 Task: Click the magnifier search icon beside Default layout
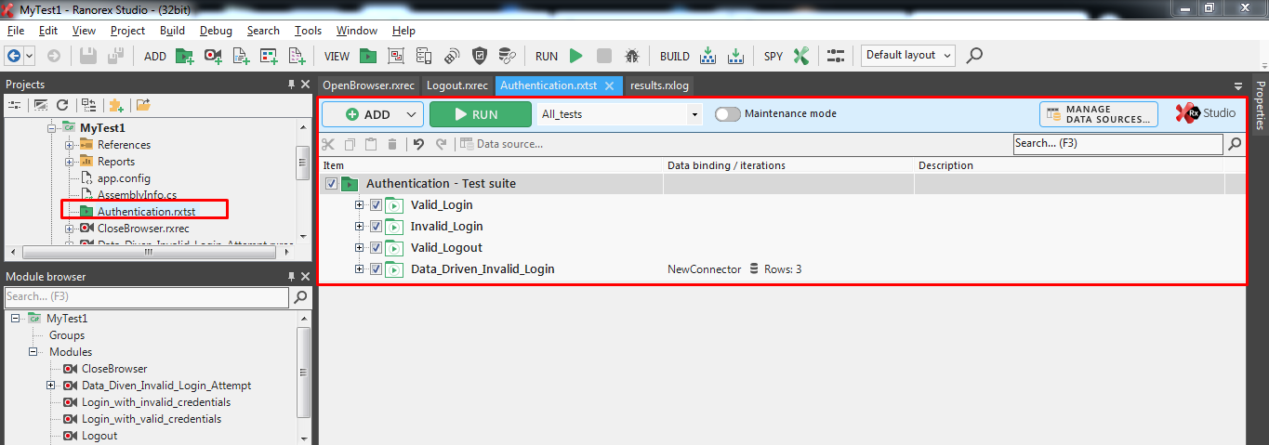974,56
